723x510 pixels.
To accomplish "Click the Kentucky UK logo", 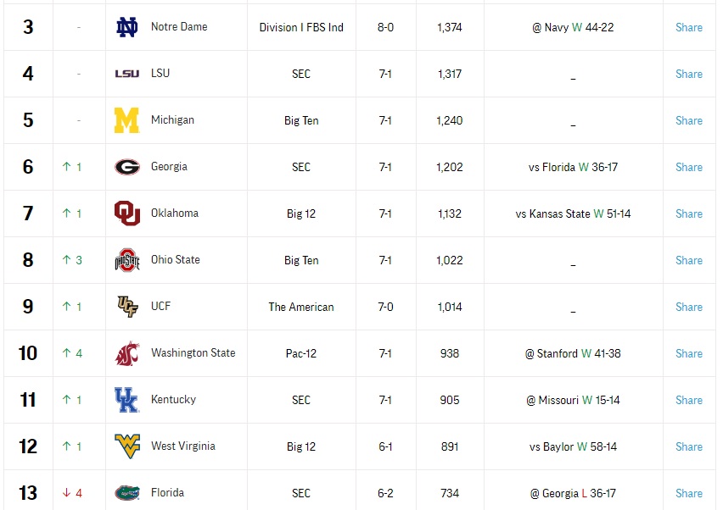I will tap(126, 400).
